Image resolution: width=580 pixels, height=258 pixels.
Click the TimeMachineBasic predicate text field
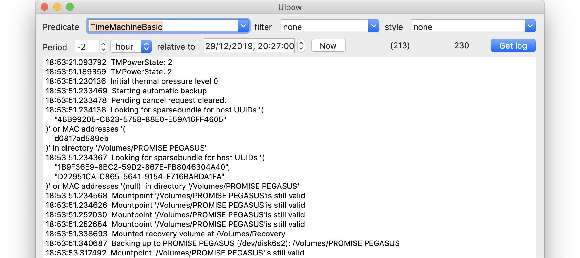[x=163, y=27]
